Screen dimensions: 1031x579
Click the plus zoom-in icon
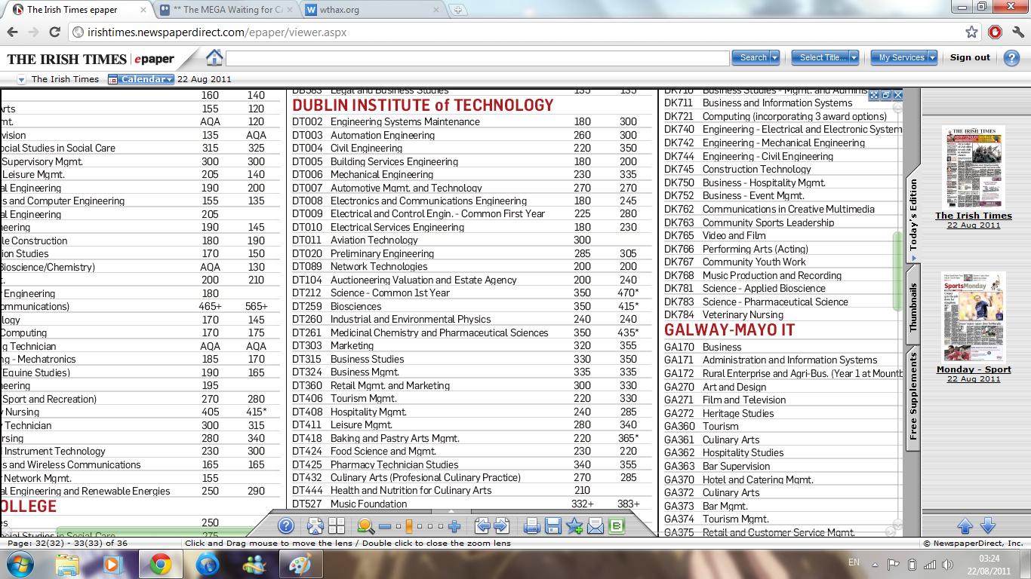pyautogui.click(x=454, y=526)
